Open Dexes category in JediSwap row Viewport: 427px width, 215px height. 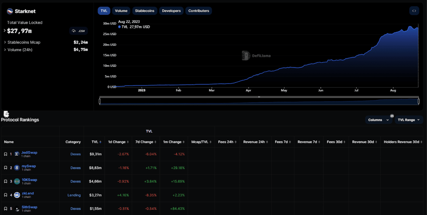[75, 154]
